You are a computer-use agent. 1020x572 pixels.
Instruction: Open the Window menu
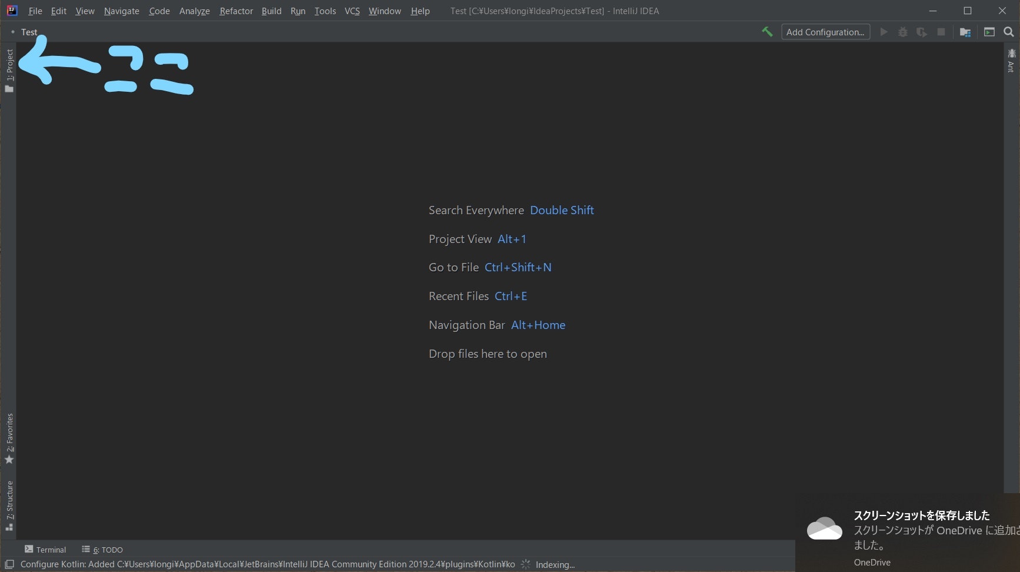pos(385,11)
